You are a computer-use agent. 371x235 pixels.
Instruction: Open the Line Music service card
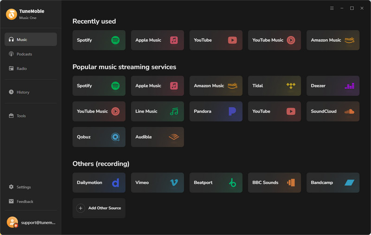pos(157,111)
